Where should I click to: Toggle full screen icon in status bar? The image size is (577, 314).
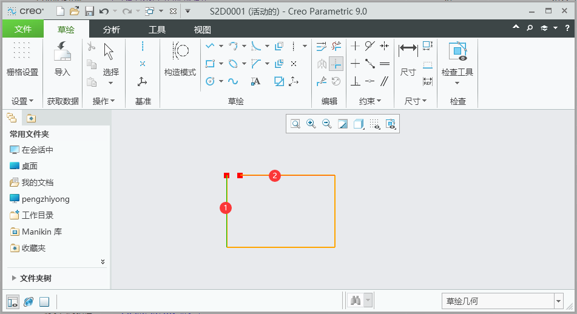tap(44, 301)
